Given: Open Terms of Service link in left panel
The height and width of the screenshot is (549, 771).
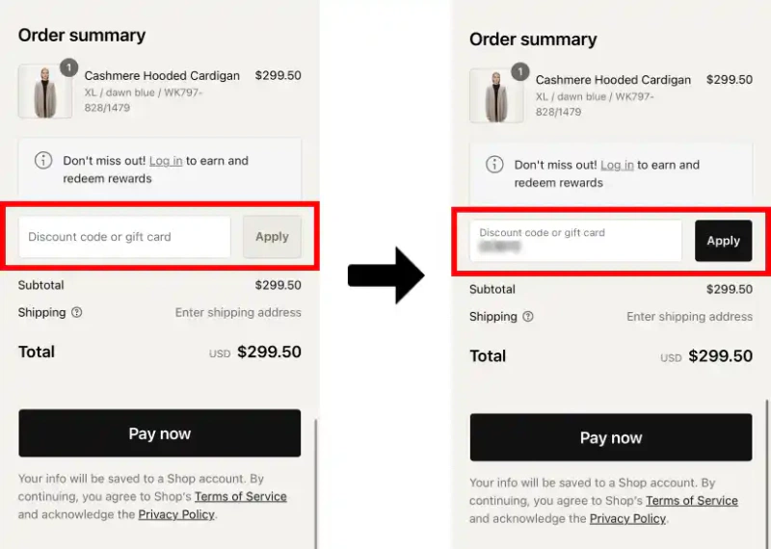Looking at the screenshot, I should coord(240,497).
